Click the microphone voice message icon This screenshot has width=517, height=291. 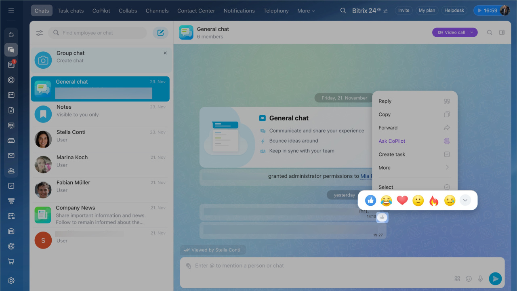click(480, 278)
